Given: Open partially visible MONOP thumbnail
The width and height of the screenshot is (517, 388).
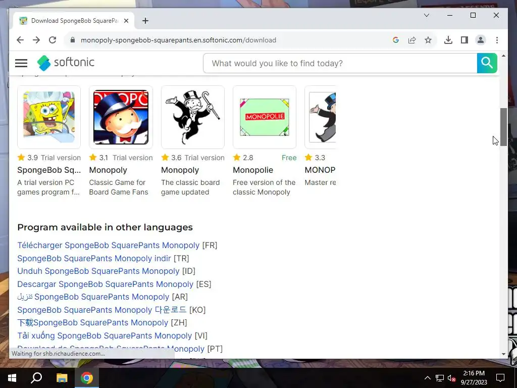Looking at the screenshot, I should tap(321, 117).
